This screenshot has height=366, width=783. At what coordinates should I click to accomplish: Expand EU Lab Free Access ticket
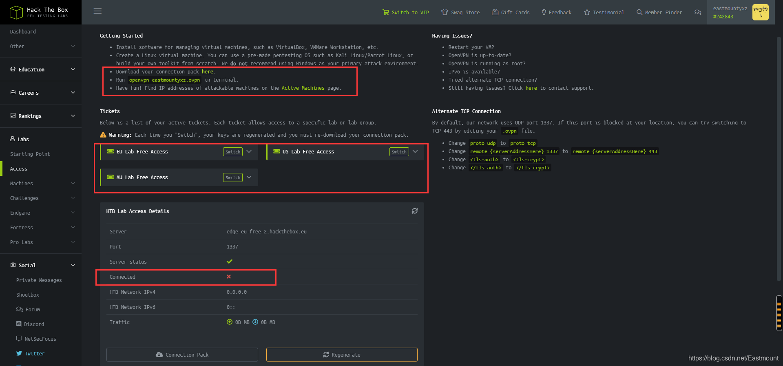[x=249, y=152]
